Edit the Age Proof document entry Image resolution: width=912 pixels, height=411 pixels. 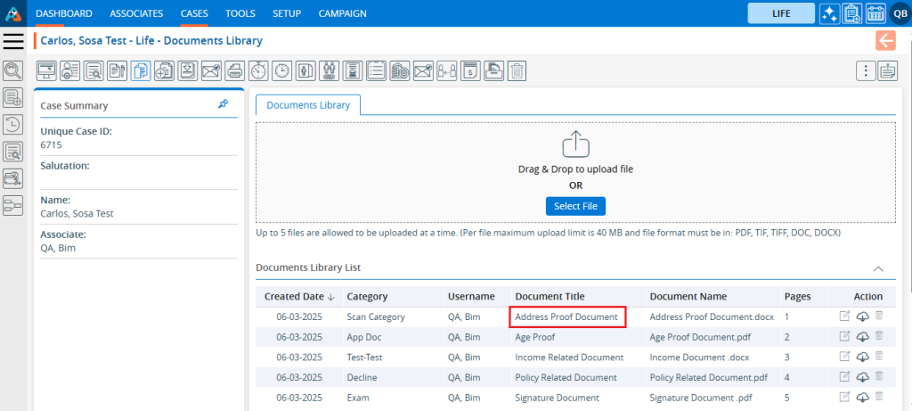tap(844, 336)
